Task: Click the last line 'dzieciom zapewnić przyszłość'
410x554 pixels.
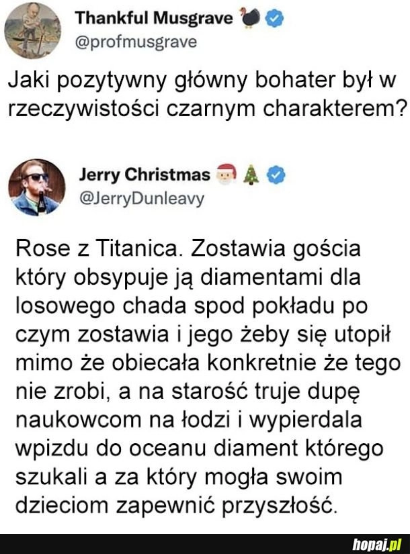Action: click(175, 506)
